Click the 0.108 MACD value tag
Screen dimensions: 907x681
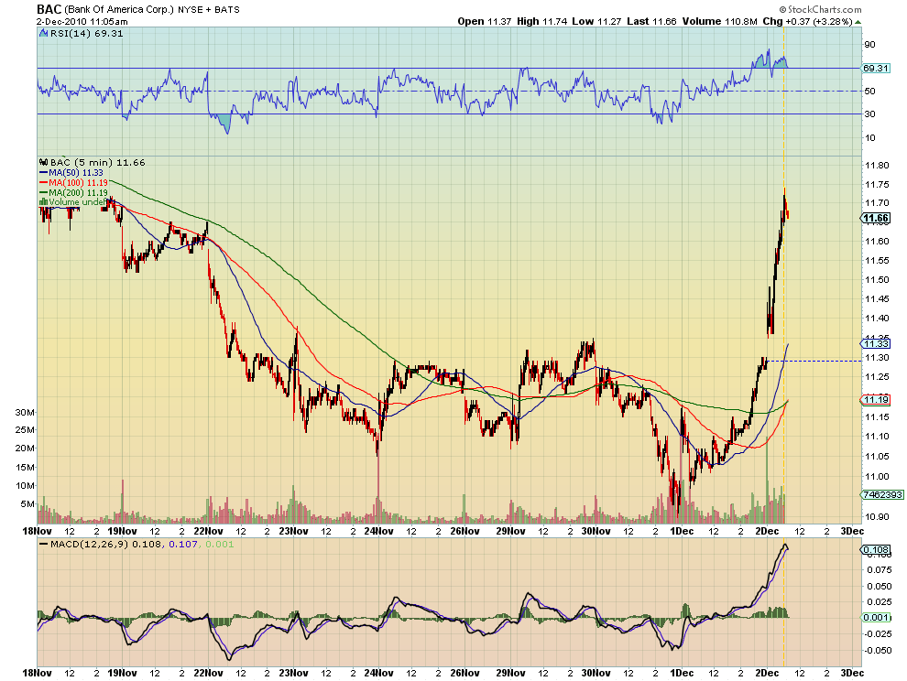tap(876, 550)
